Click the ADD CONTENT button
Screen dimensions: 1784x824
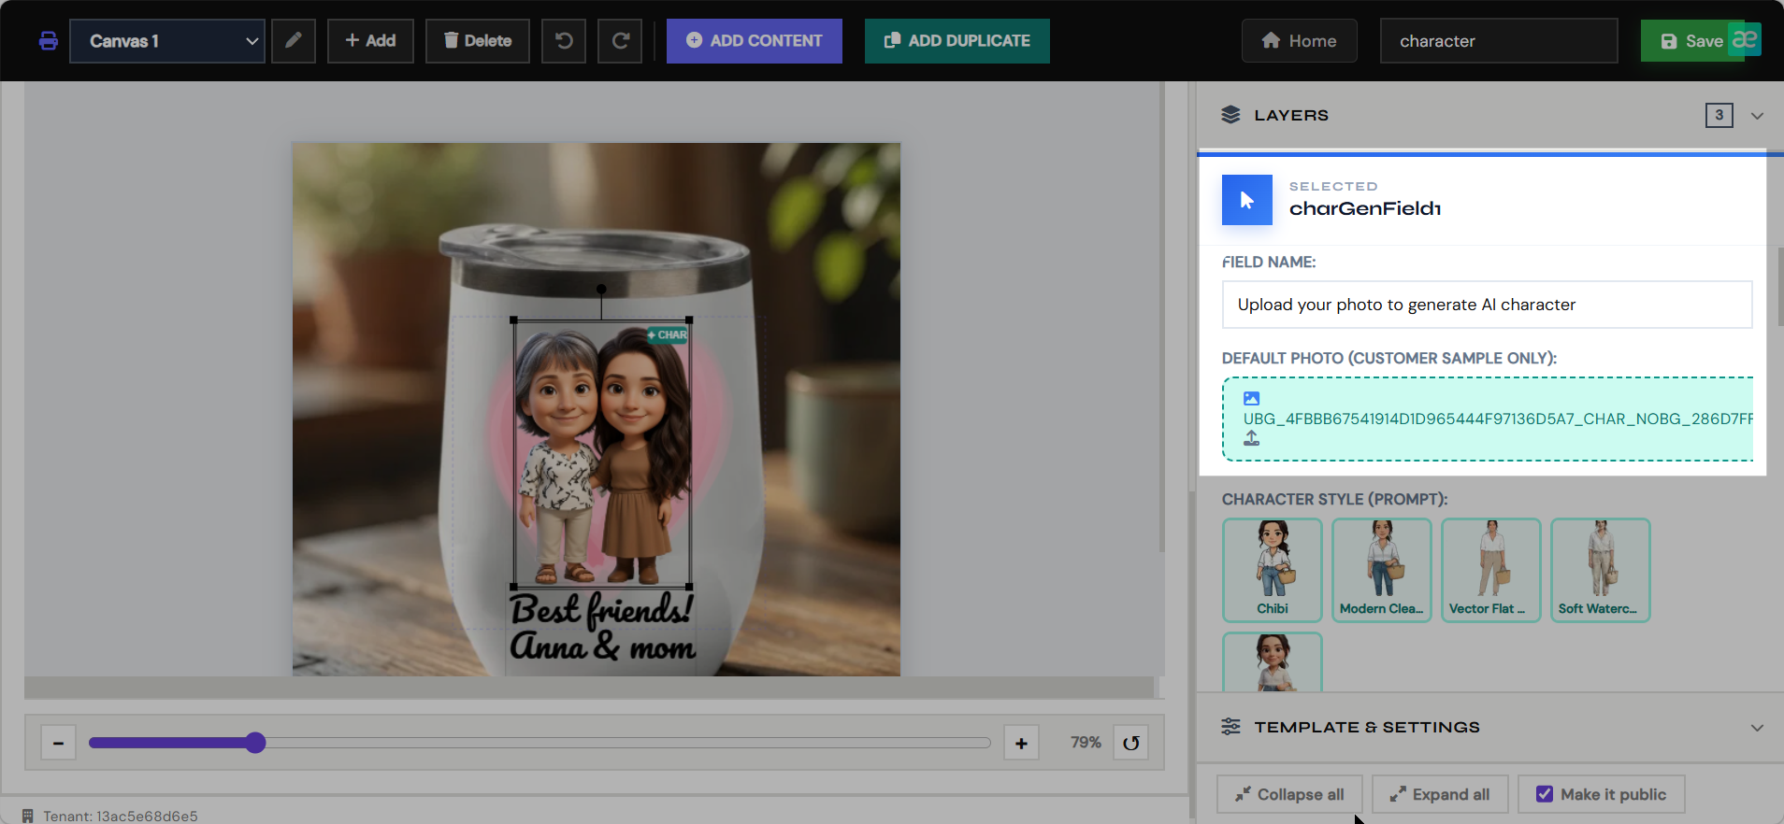[x=755, y=41]
